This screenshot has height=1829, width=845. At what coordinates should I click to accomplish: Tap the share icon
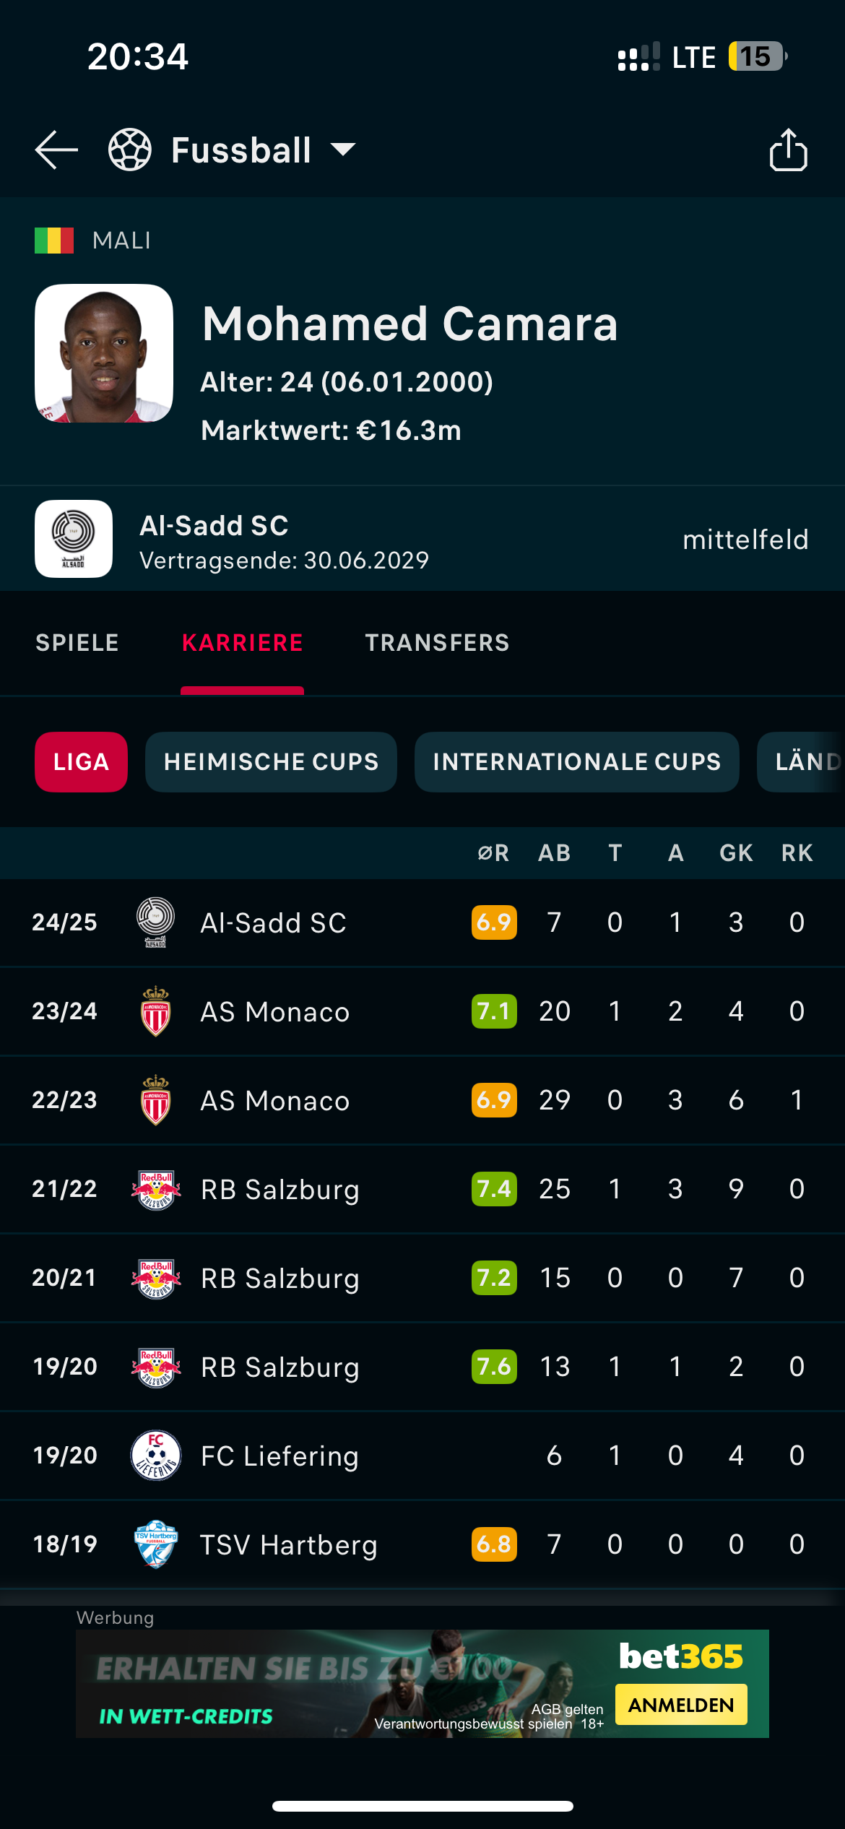click(x=788, y=150)
